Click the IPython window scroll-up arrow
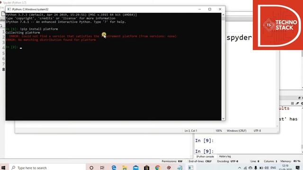The width and height of the screenshot is (303, 170). click(x=223, y=15)
